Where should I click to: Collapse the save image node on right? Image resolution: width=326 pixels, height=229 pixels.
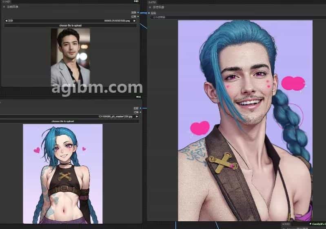[x=150, y=7]
